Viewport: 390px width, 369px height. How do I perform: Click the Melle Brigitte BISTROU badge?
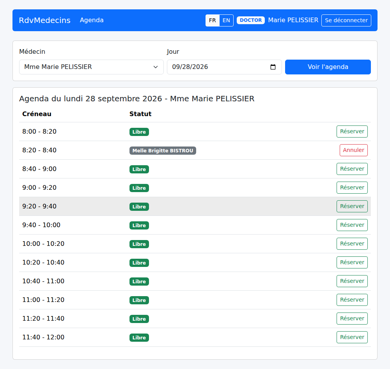(163, 150)
